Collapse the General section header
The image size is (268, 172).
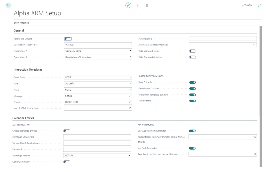[19, 30]
